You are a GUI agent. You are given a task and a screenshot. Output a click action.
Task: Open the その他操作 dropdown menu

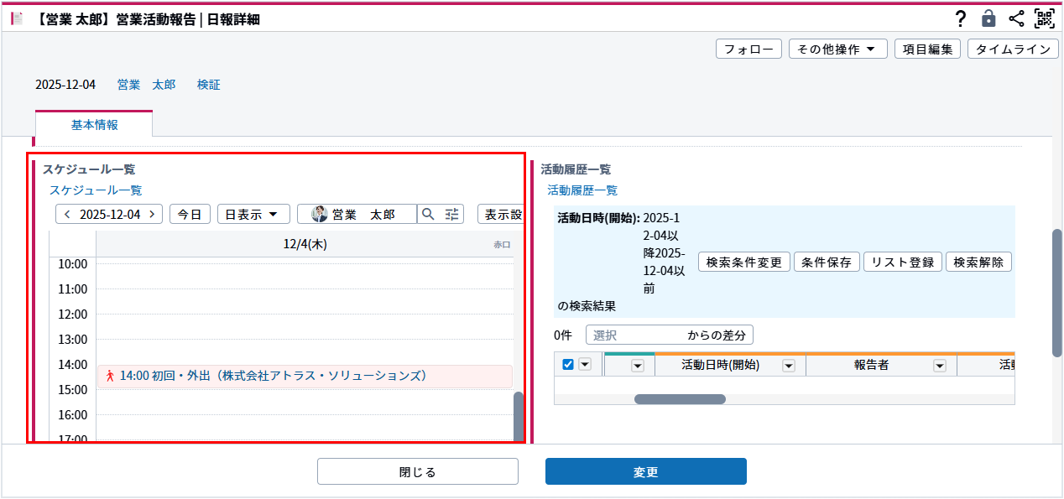point(837,49)
